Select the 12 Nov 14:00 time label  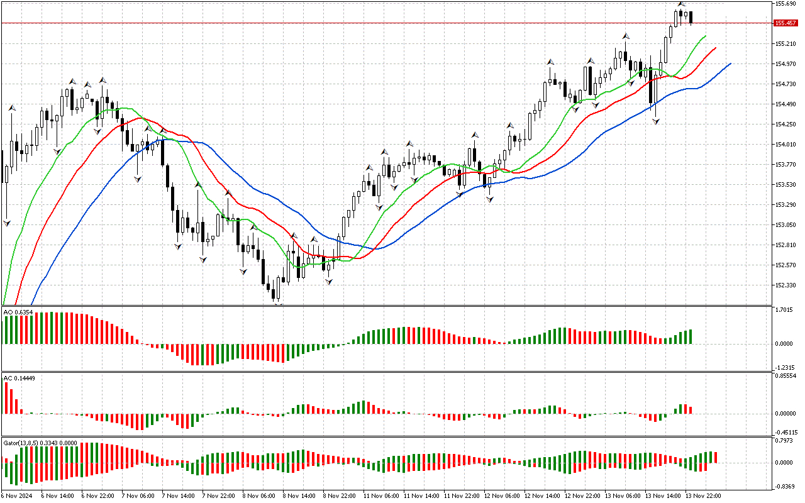point(542,496)
